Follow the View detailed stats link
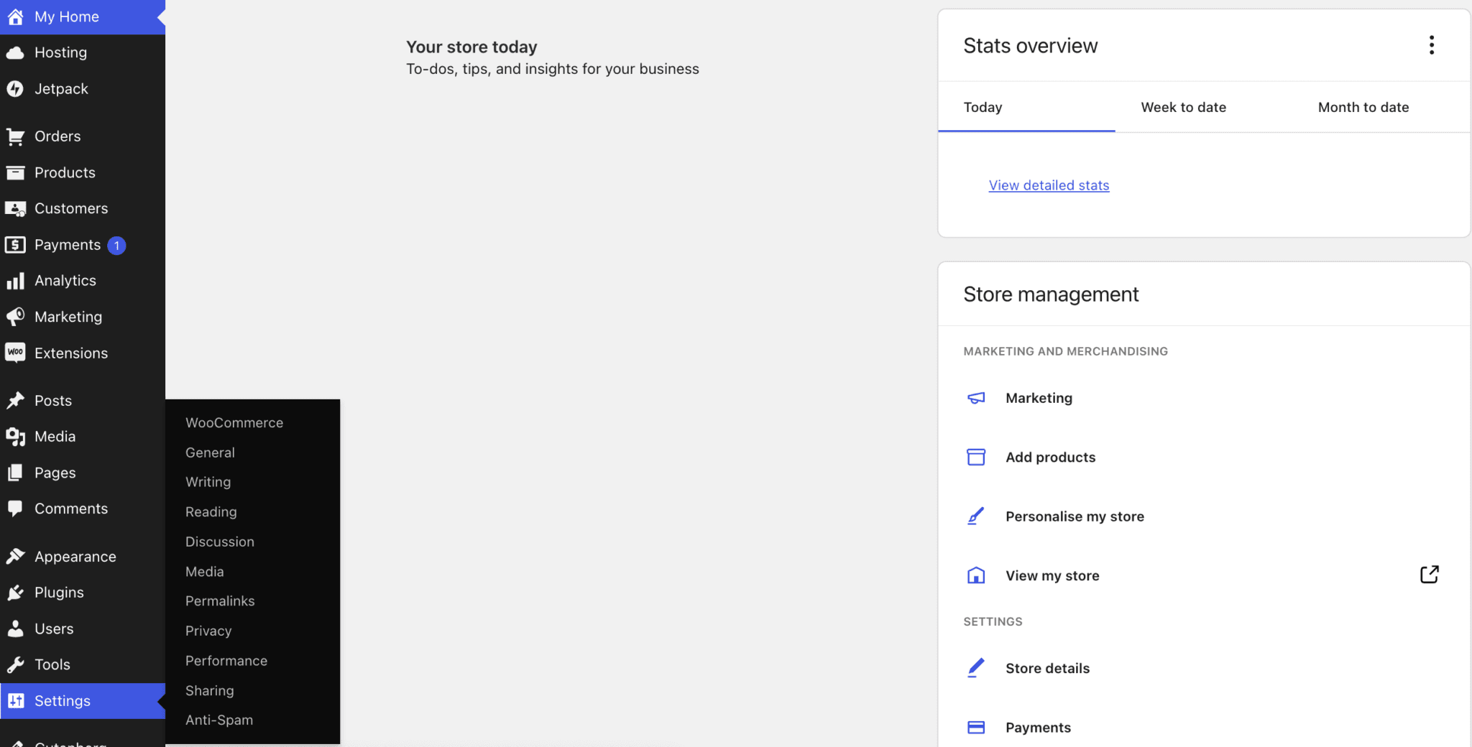Image resolution: width=1472 pixels, height=747 pixels. [x=1049, y=185]
